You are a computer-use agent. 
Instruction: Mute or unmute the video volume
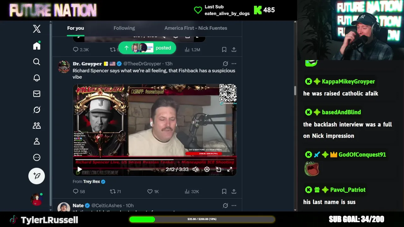pyautogui.click(x=196, y=169)
